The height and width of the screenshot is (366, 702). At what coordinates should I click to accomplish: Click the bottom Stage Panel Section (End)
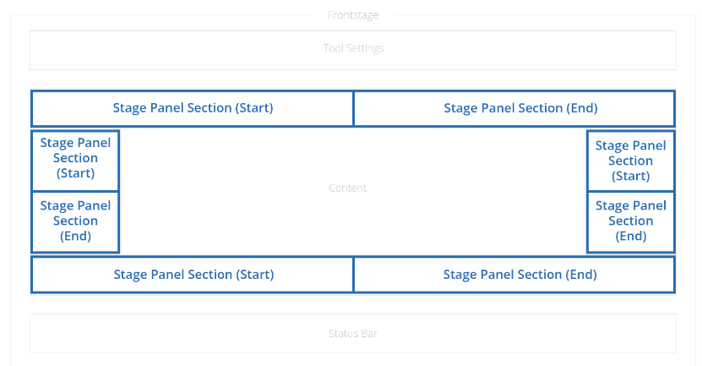514,275
